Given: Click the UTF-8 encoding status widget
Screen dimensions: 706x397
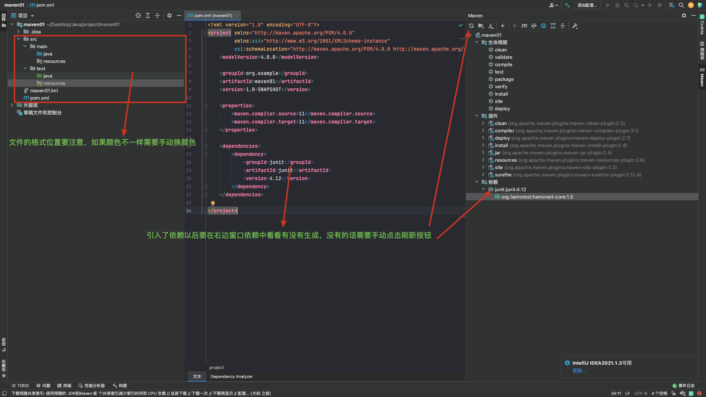Looking at the screenshot, I should point(641,393).
